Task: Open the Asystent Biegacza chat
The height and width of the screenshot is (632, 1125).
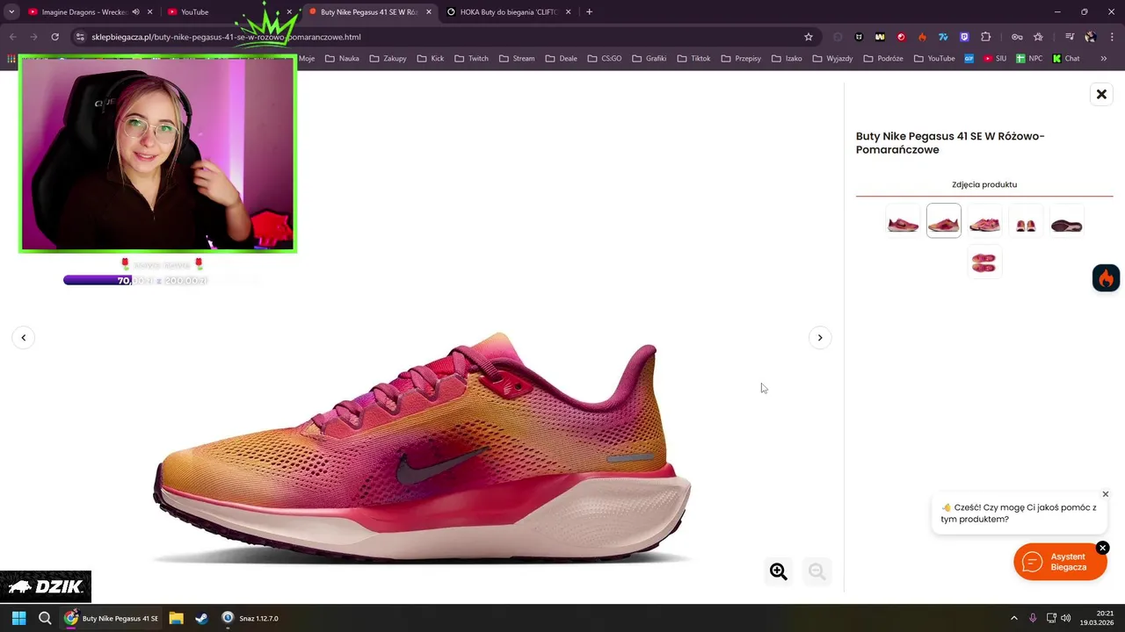Action: click(x=1060, y=562)
